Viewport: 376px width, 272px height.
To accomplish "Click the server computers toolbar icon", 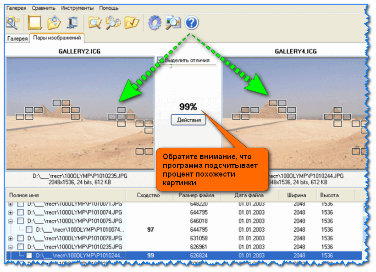I will (x=72, y=22).
